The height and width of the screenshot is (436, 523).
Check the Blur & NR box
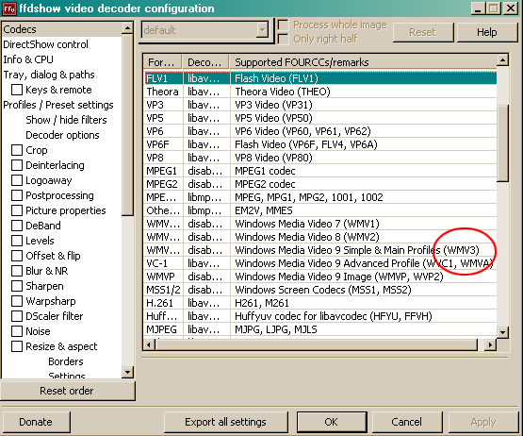[x=17, y=271]
